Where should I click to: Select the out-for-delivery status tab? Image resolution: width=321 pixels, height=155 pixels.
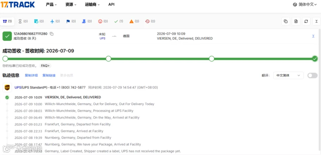[87, 21]
